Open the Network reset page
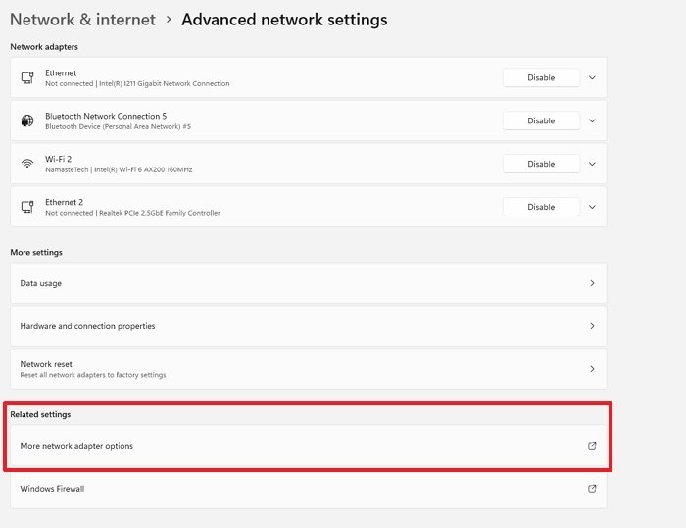Screen dimensions: 686x528 click(x=308, y=369)
